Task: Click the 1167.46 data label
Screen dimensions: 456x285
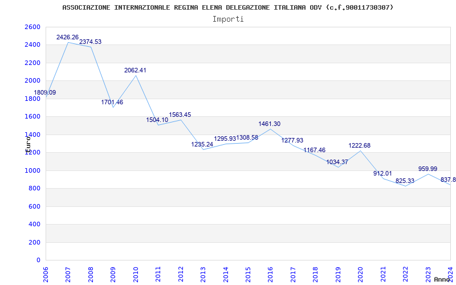Action: [315, 150]
